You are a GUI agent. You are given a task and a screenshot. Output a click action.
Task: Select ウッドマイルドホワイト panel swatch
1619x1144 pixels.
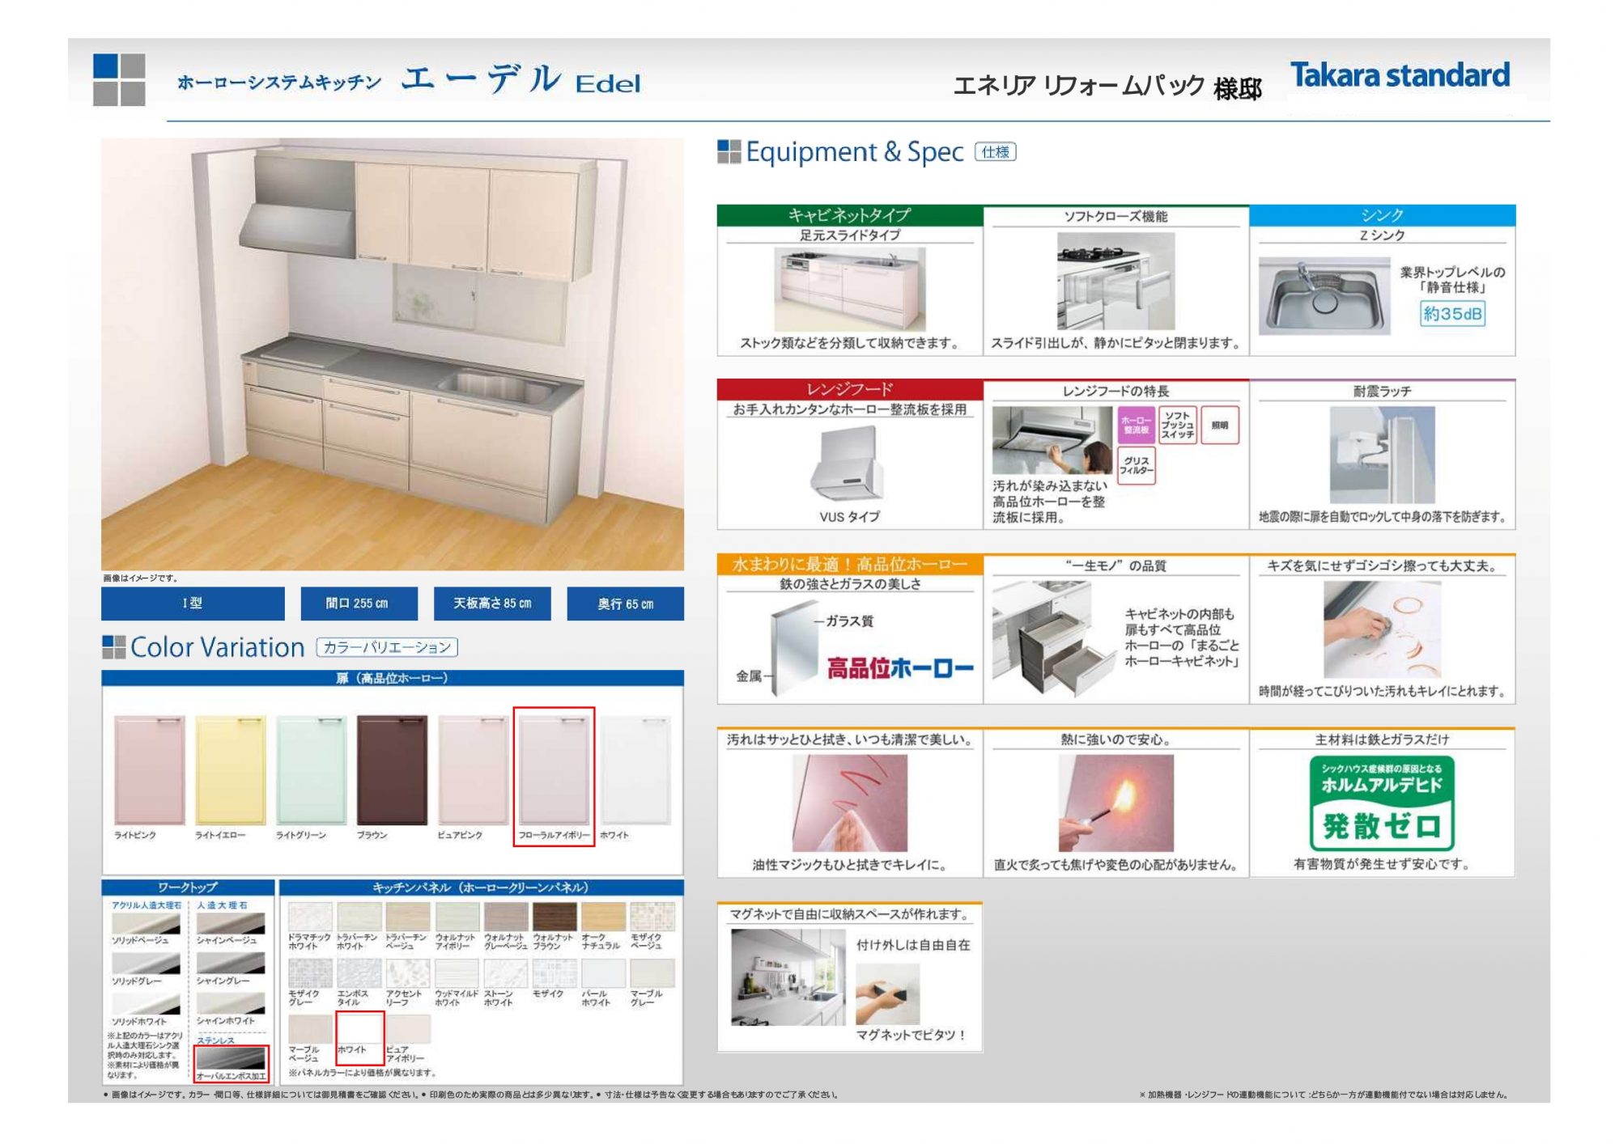tap(457, 973)
